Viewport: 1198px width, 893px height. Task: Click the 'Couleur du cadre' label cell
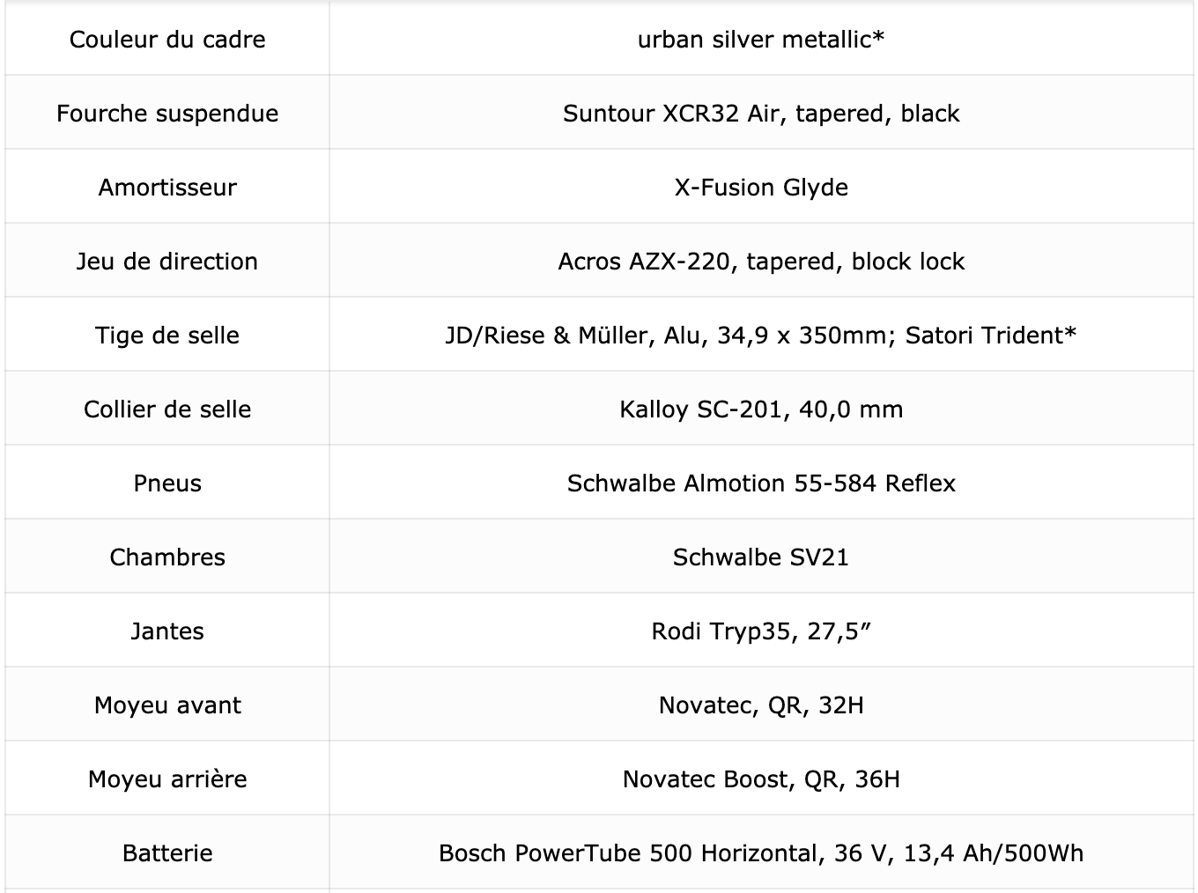(x=167, y=39)
